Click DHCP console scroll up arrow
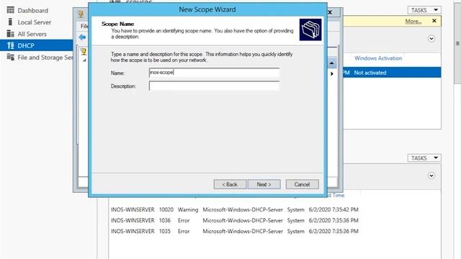This screenshot has height=259, width=461. click(332, 63)
